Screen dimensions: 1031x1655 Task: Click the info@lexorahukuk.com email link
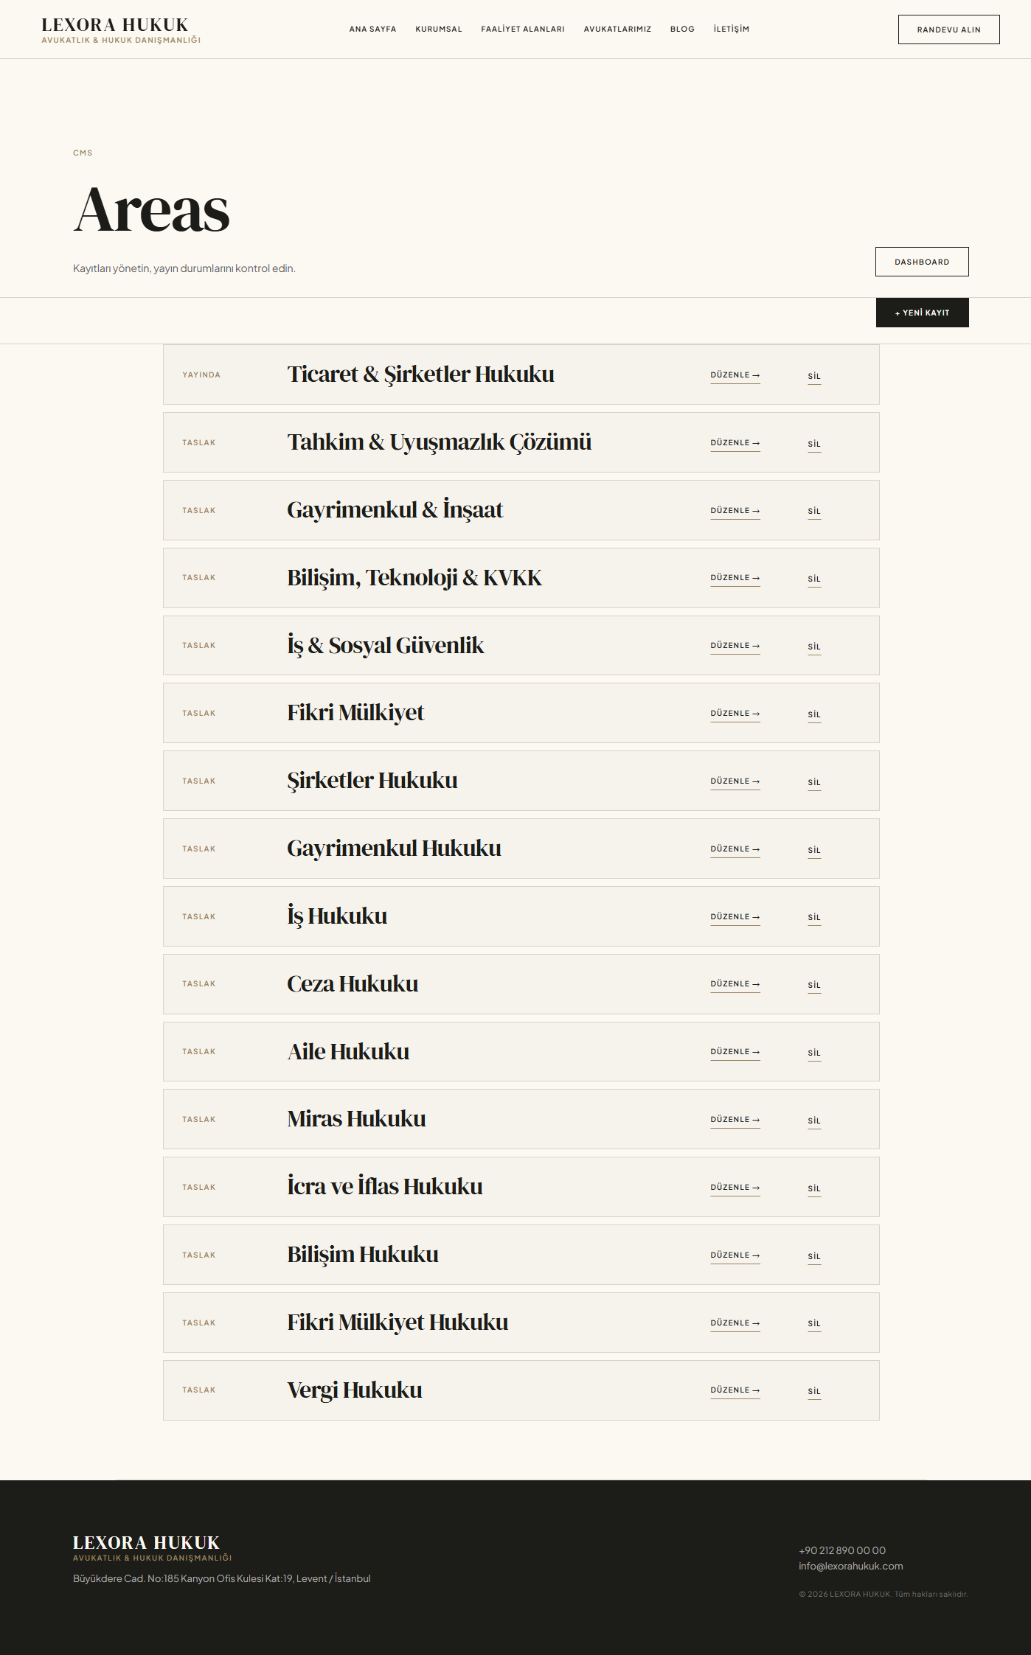tap(850, 1566)
